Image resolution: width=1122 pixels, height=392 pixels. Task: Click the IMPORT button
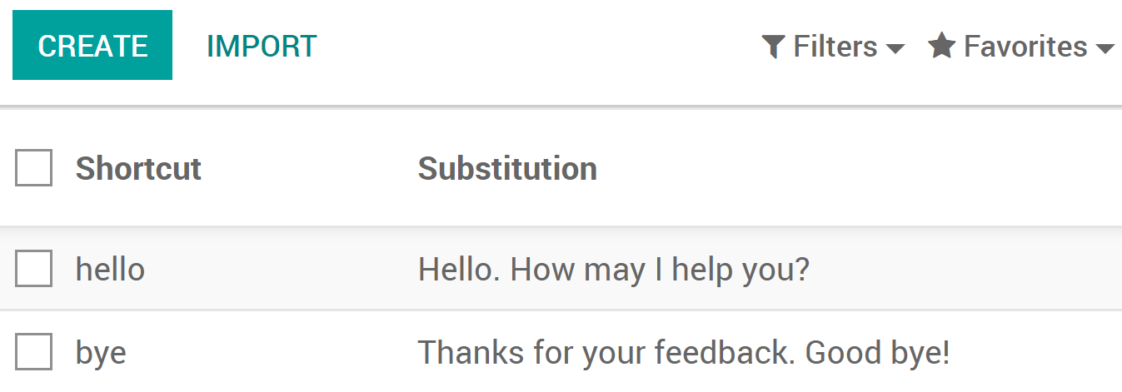(262, 46)
